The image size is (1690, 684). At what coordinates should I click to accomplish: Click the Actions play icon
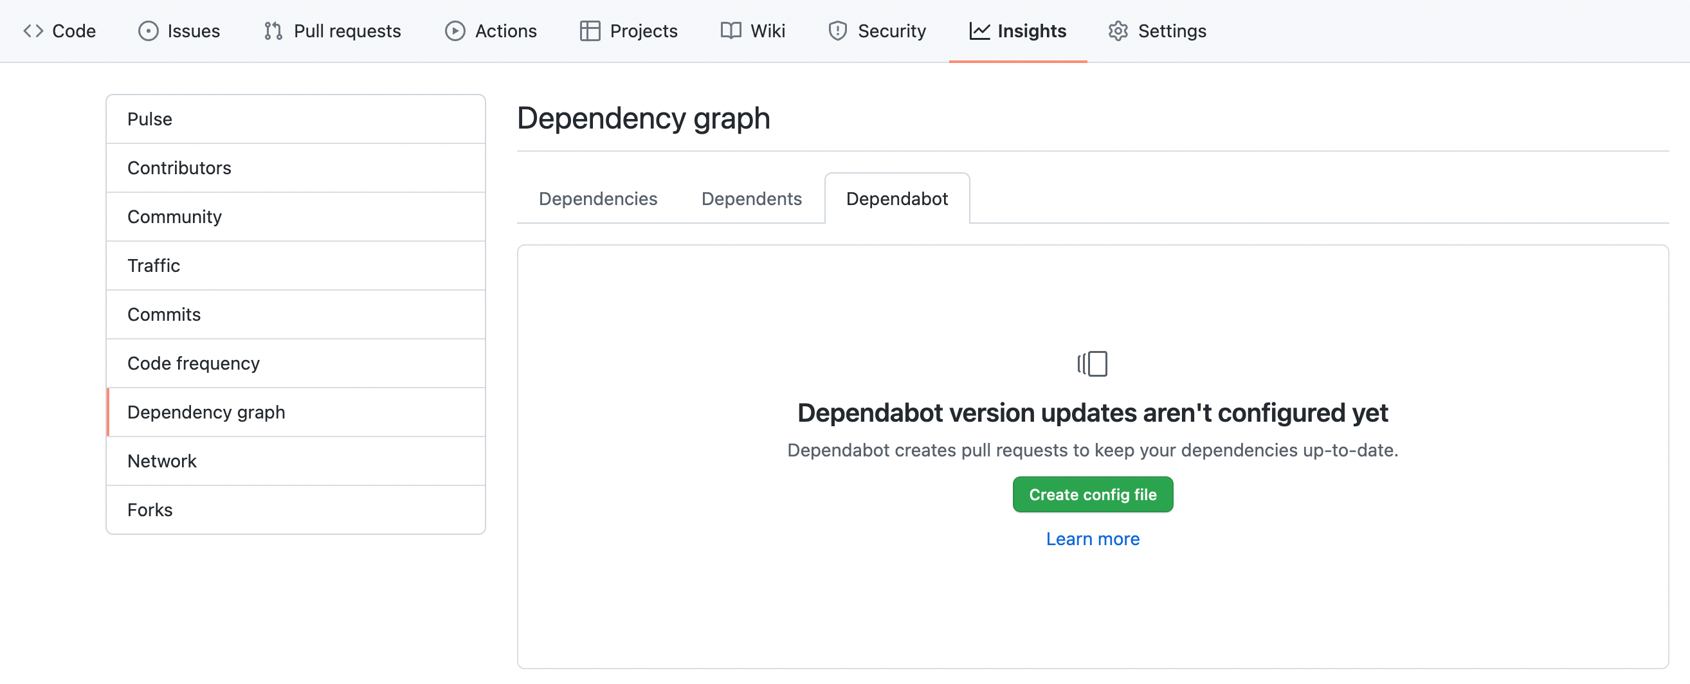(x=455, y=31)
